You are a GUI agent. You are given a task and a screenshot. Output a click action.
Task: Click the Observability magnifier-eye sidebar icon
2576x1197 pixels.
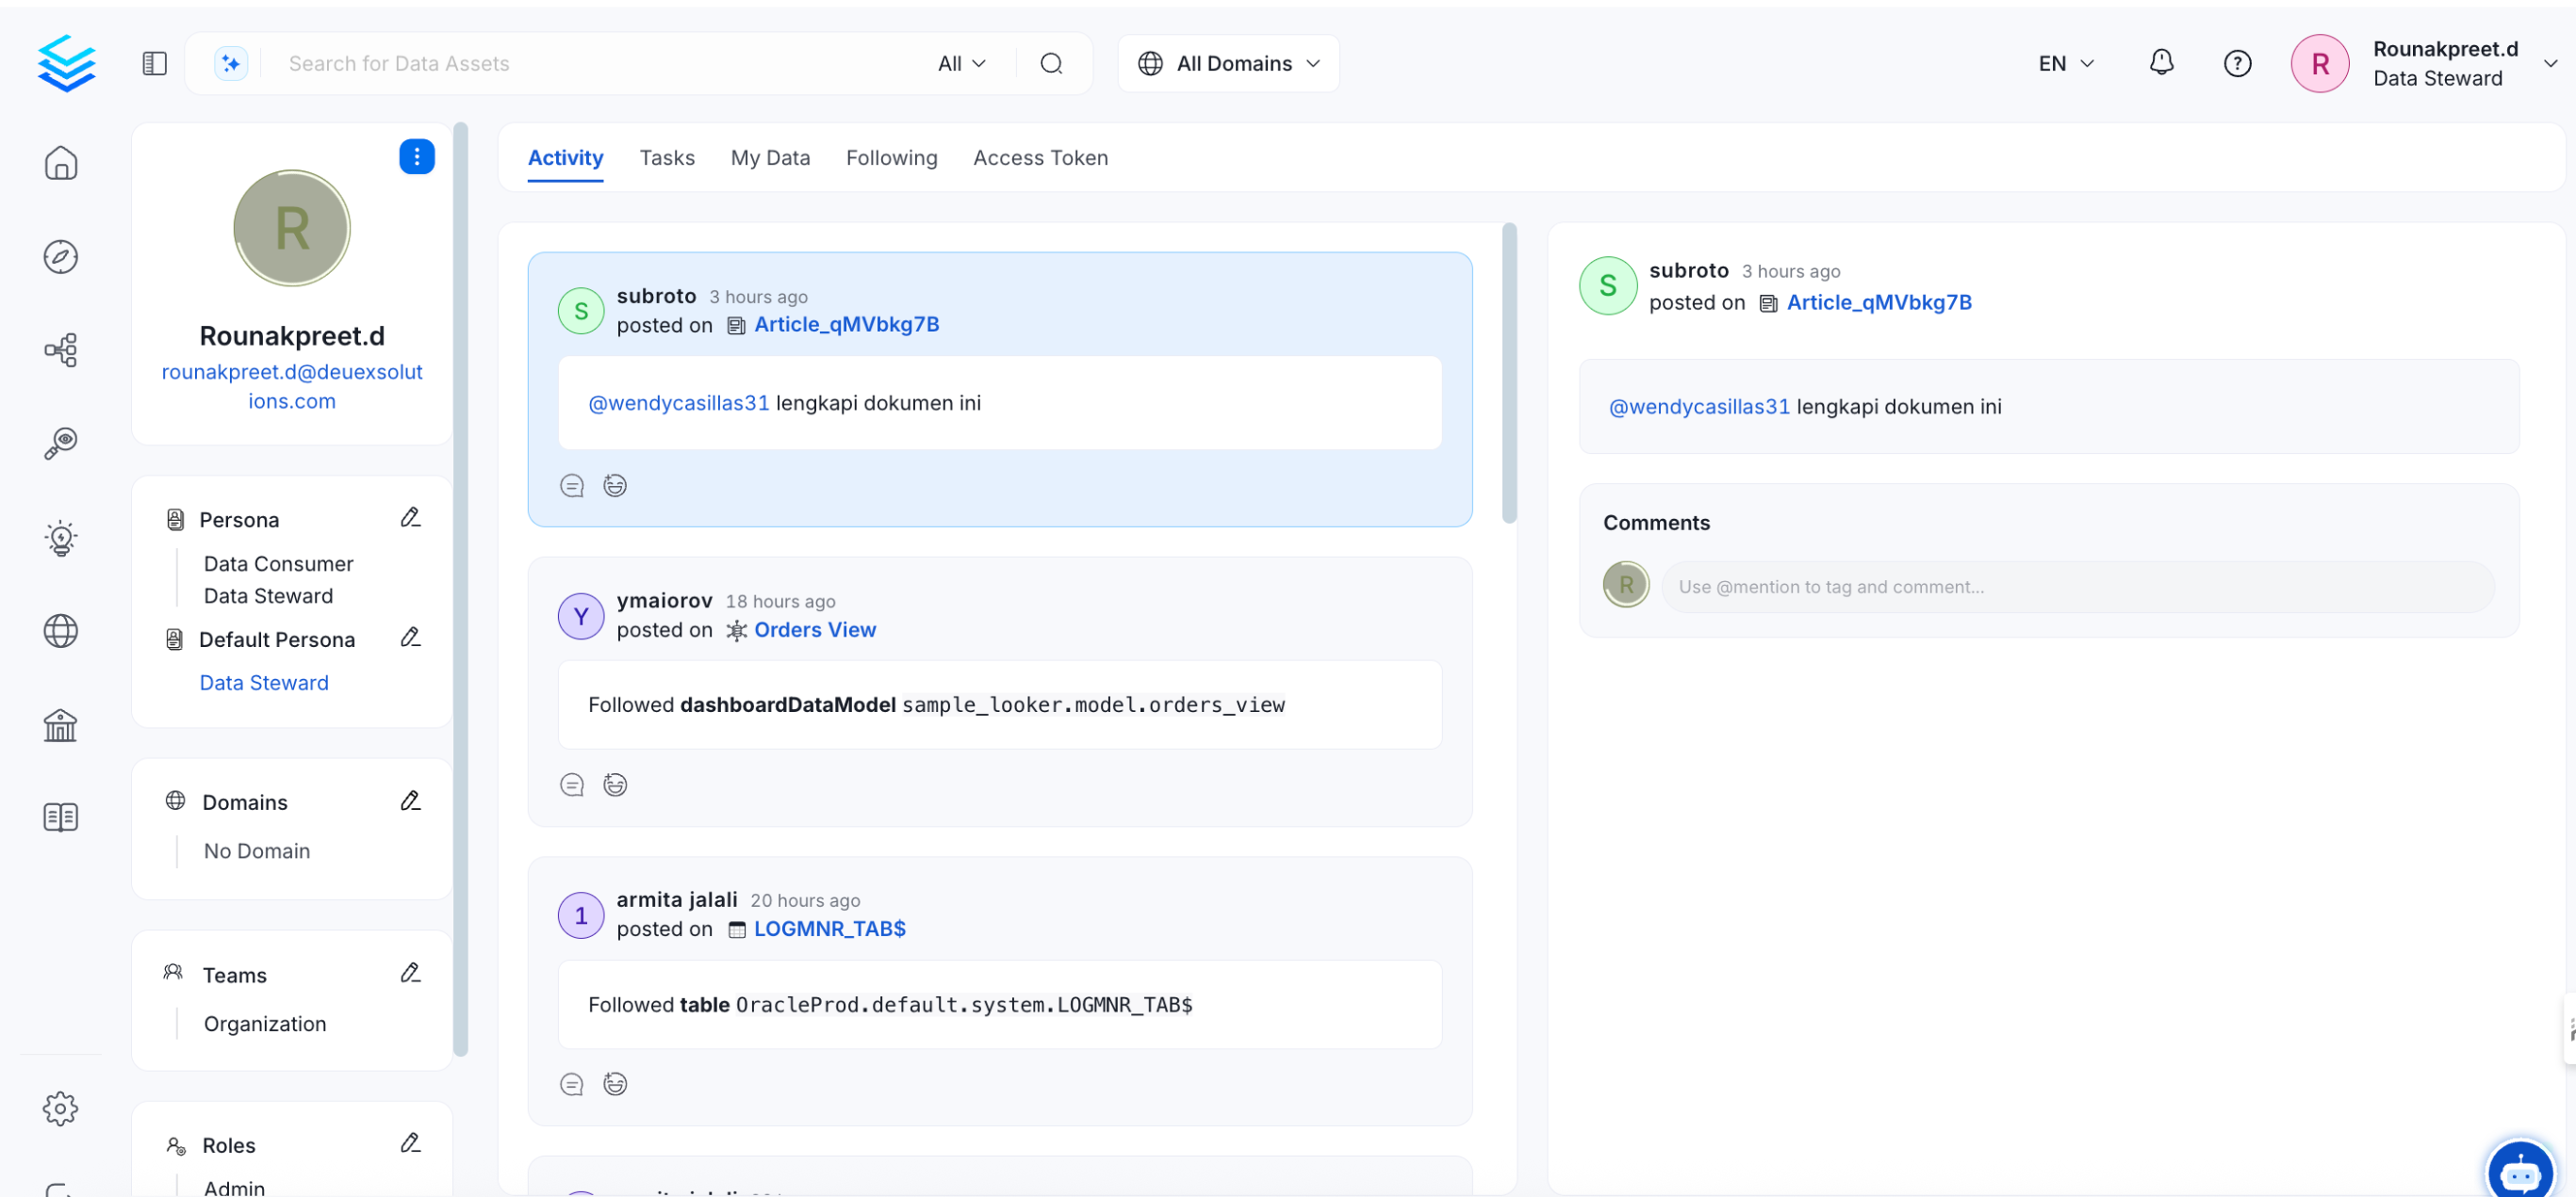tap(61, 443)
